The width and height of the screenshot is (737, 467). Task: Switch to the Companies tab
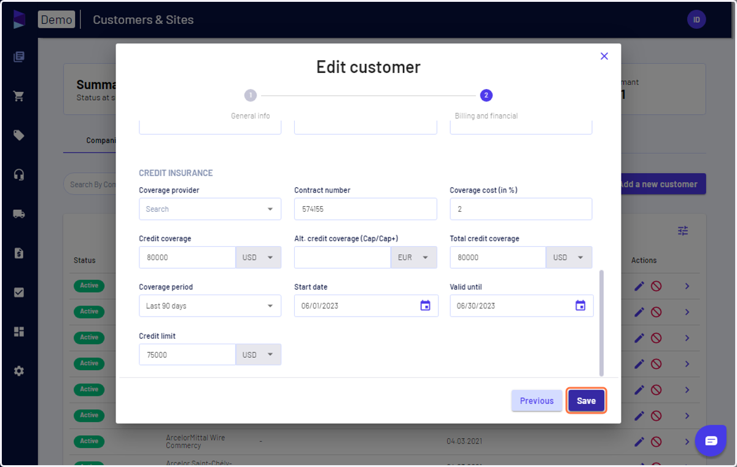101,141
